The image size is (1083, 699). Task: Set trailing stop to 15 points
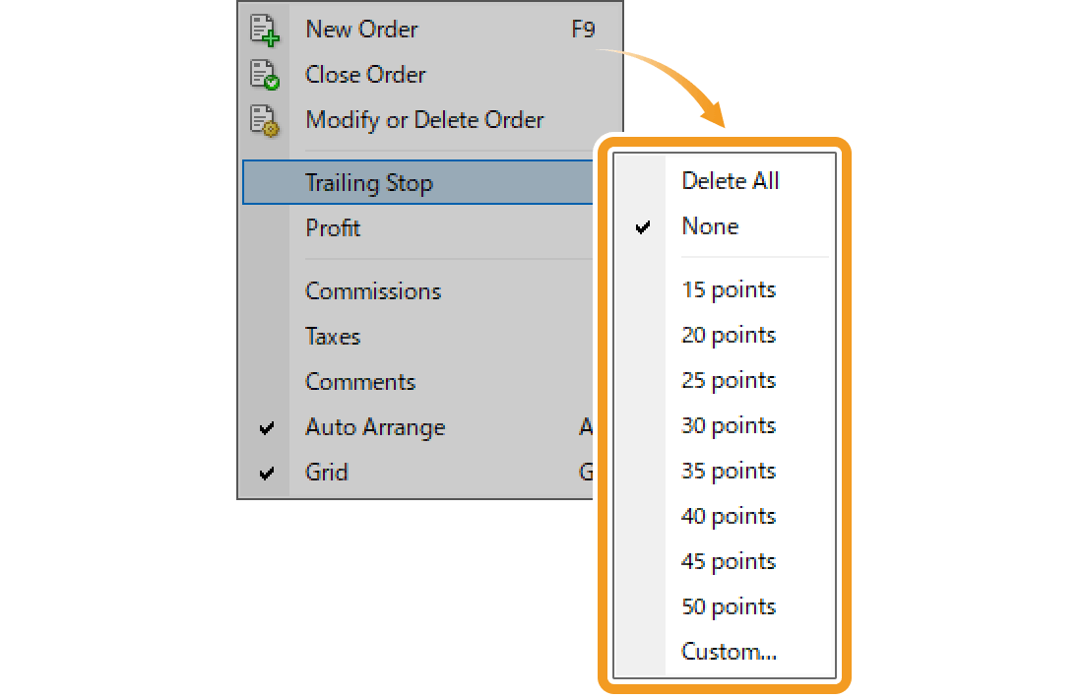click(x=728, y=289)
